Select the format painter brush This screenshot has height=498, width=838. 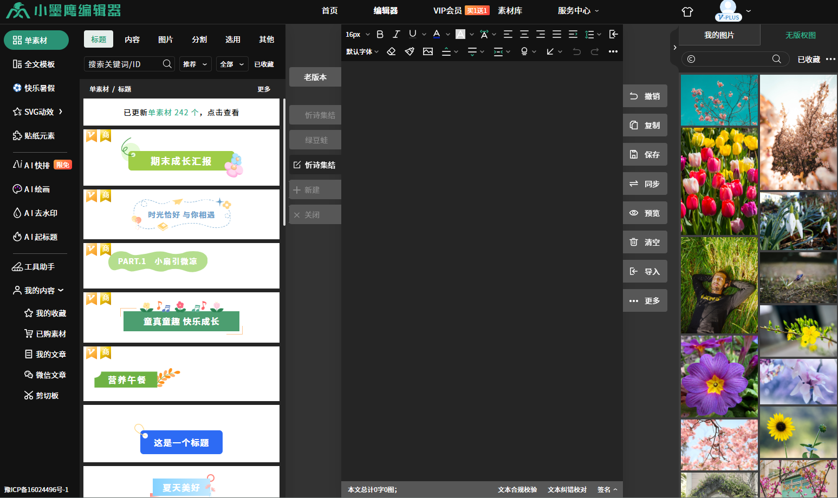pos(410,51)
